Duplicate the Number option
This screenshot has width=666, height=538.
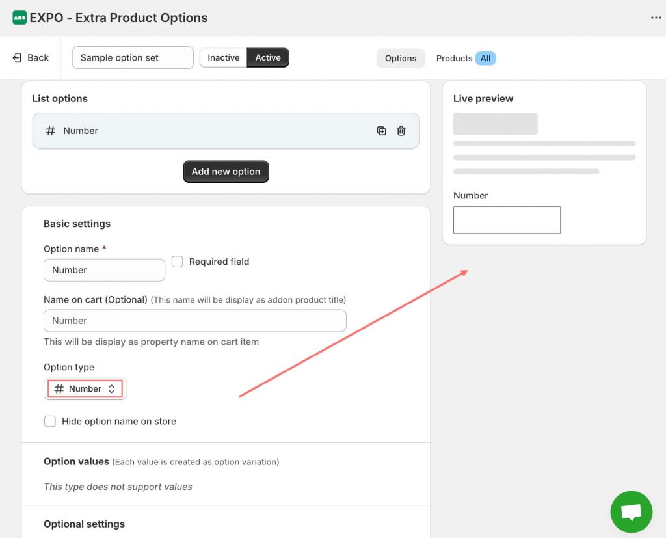click(382, 131)
